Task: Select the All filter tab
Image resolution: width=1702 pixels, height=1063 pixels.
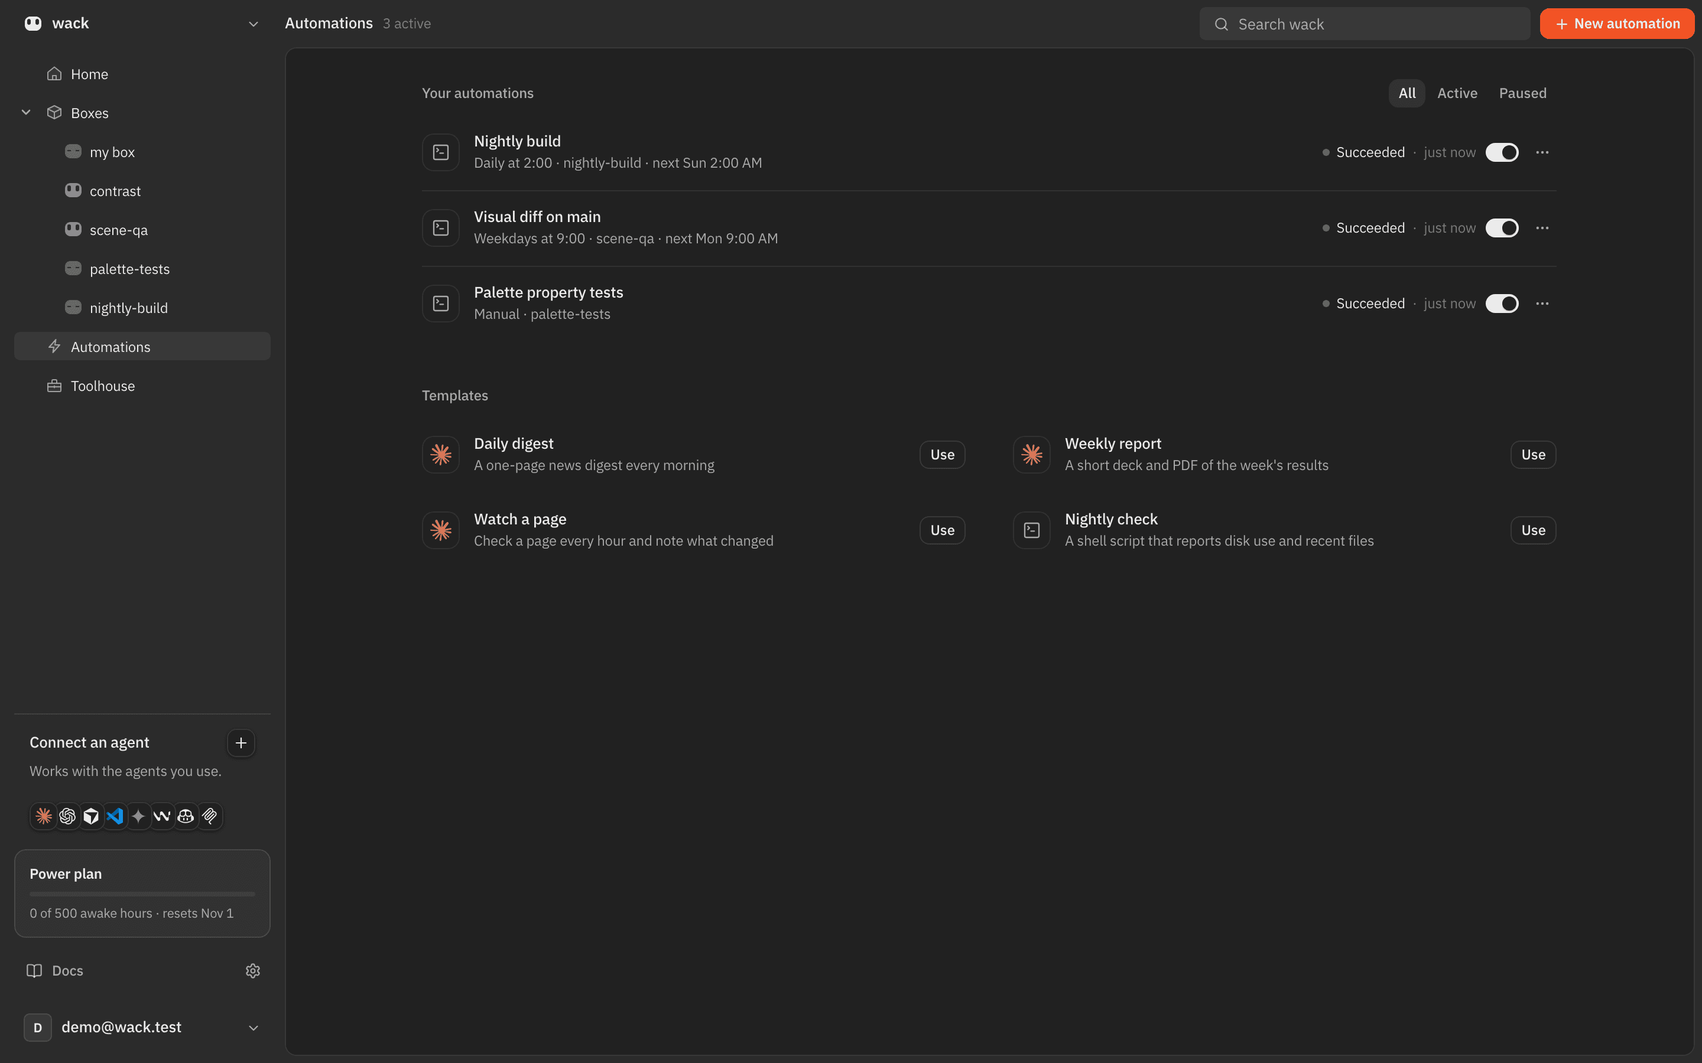Action: 1407,93
